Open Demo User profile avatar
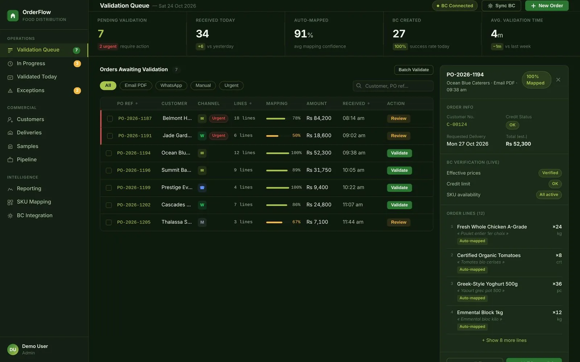 point(13,350)
